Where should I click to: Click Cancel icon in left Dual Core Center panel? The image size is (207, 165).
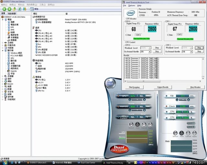tap(144, 124)
